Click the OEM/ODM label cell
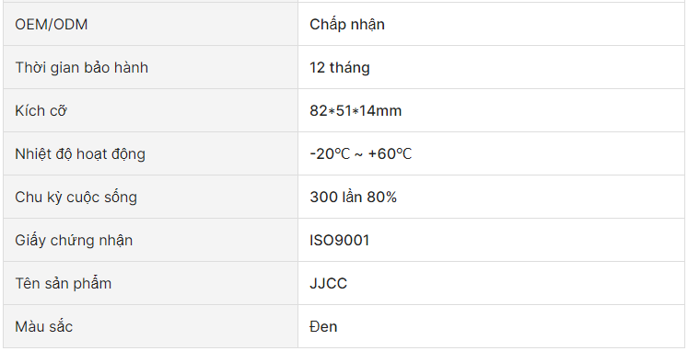This screenshot has width=688, height=351. point(150,24)
